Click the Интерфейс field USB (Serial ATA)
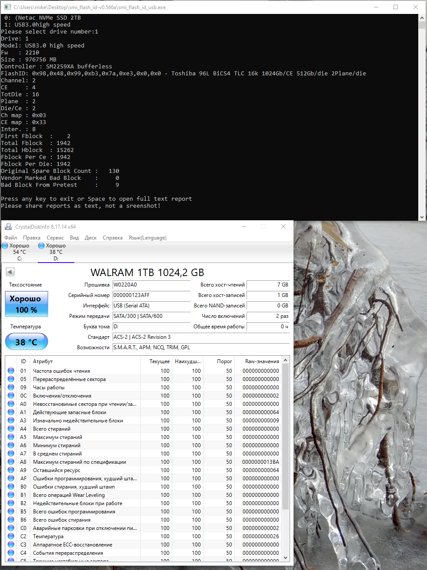 point(151,306)
